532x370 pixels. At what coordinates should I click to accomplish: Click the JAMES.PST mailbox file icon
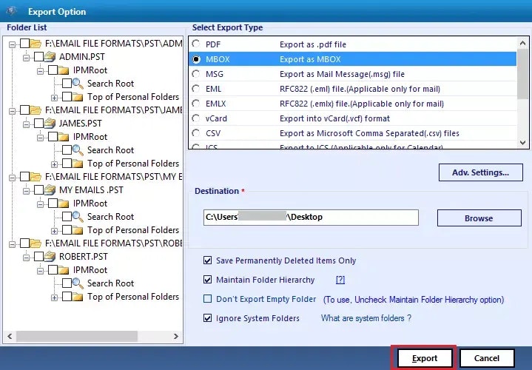[50, 124]
